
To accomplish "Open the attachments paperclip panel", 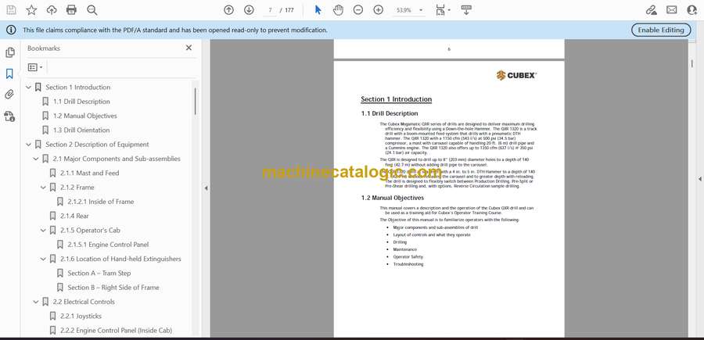I will click(10, 95).
